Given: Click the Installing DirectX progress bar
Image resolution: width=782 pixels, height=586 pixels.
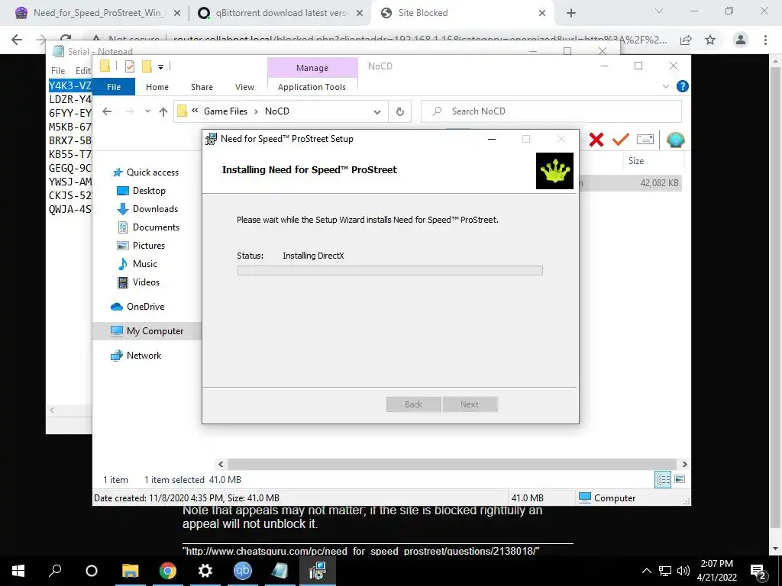Looking at the screenshot, I should click(390, 271).
